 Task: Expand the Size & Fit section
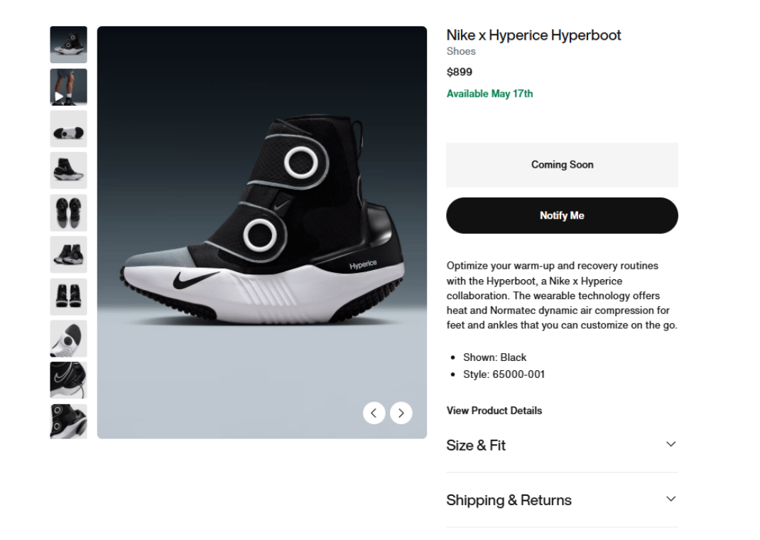point(476,445)
